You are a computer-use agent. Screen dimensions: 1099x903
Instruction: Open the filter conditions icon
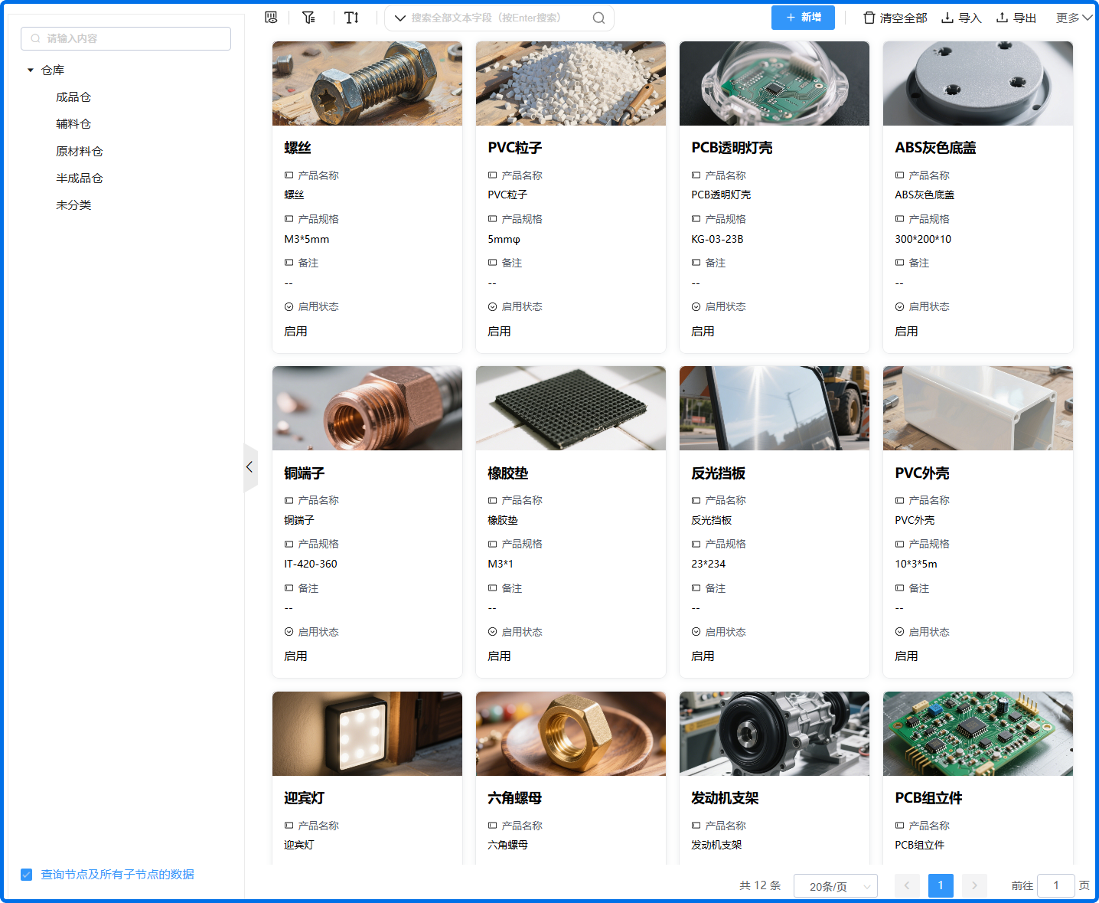(x=308, y=18)
